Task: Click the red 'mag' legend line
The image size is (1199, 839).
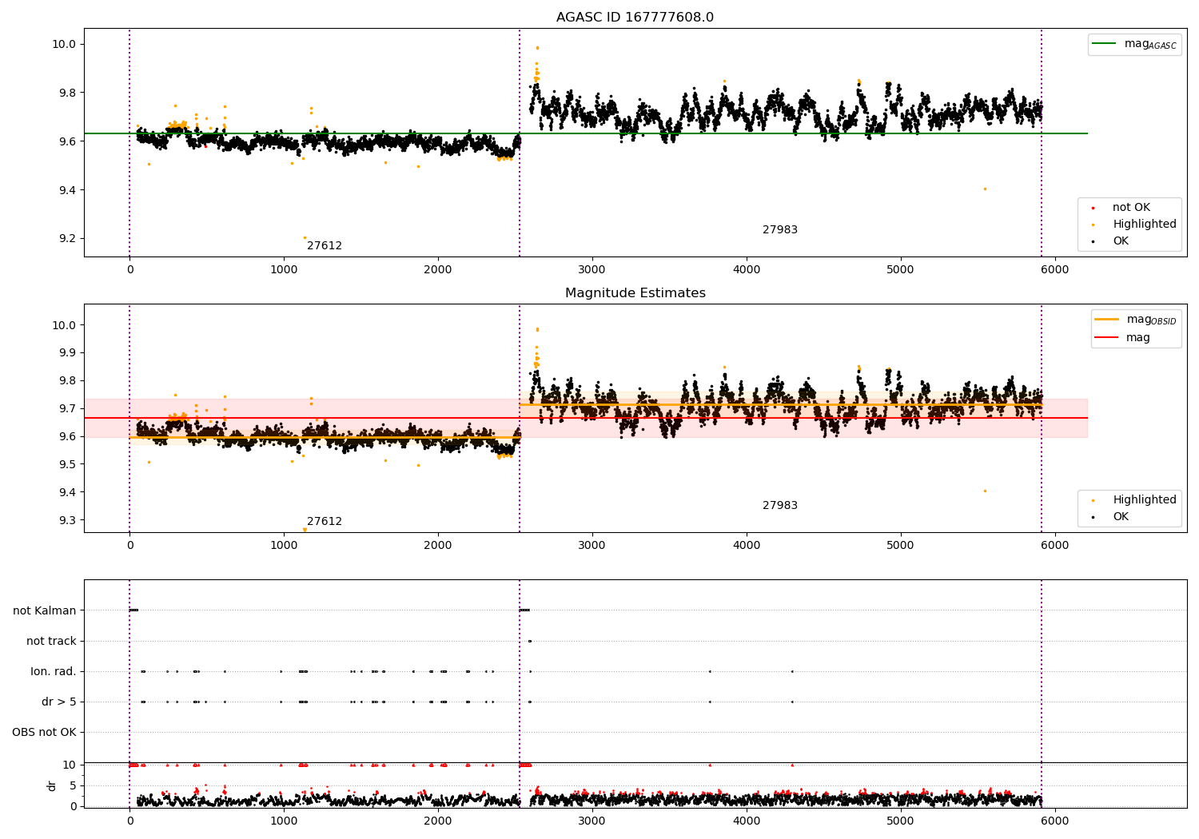Action: [1106, 338]
